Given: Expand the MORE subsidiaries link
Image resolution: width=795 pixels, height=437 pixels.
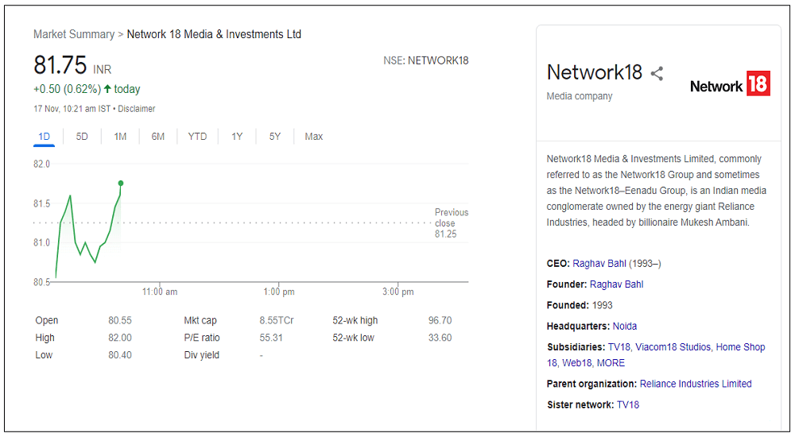Looking at the screenshot, I should pyautogui.click(x=611, y=363).
